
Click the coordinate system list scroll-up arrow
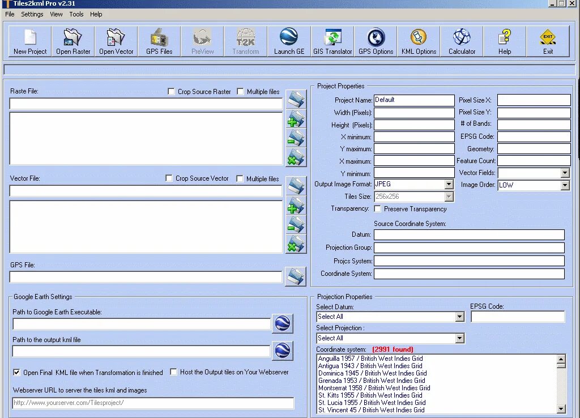point(561,359)
